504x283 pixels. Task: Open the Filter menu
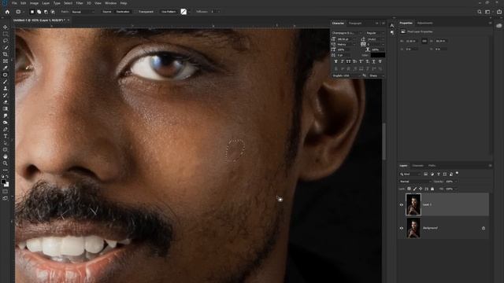coord(80,3)
